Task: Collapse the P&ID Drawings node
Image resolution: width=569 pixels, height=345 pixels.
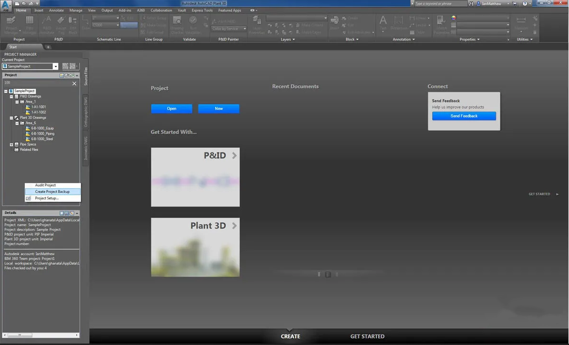Action: 11,96
